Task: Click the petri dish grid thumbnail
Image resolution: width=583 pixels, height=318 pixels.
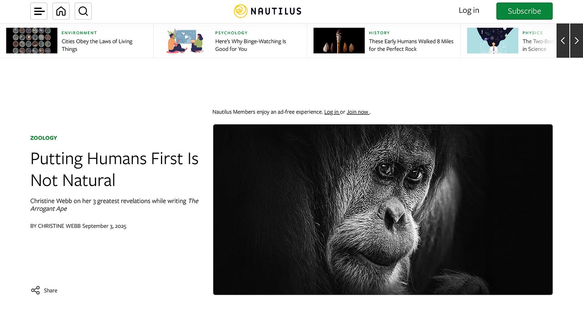Action: (32, 41)
